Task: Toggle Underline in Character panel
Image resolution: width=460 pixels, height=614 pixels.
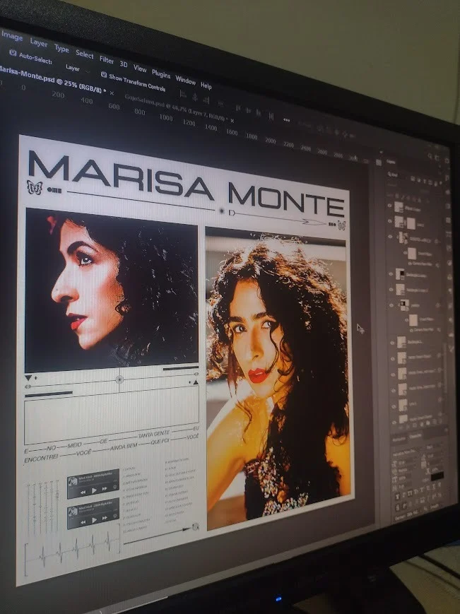Action: click(x=434, y=487)
